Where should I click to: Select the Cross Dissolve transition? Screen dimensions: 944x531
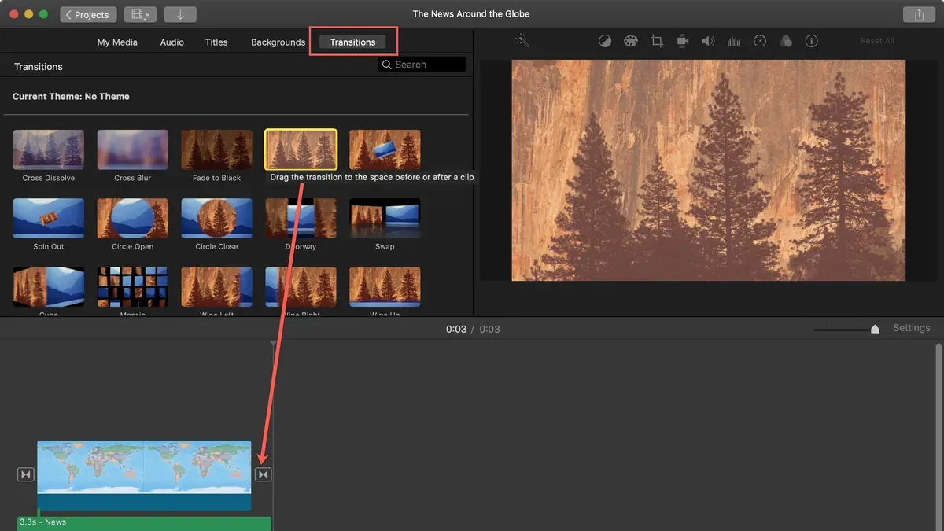pyautogui.click(x=49, y=150)
